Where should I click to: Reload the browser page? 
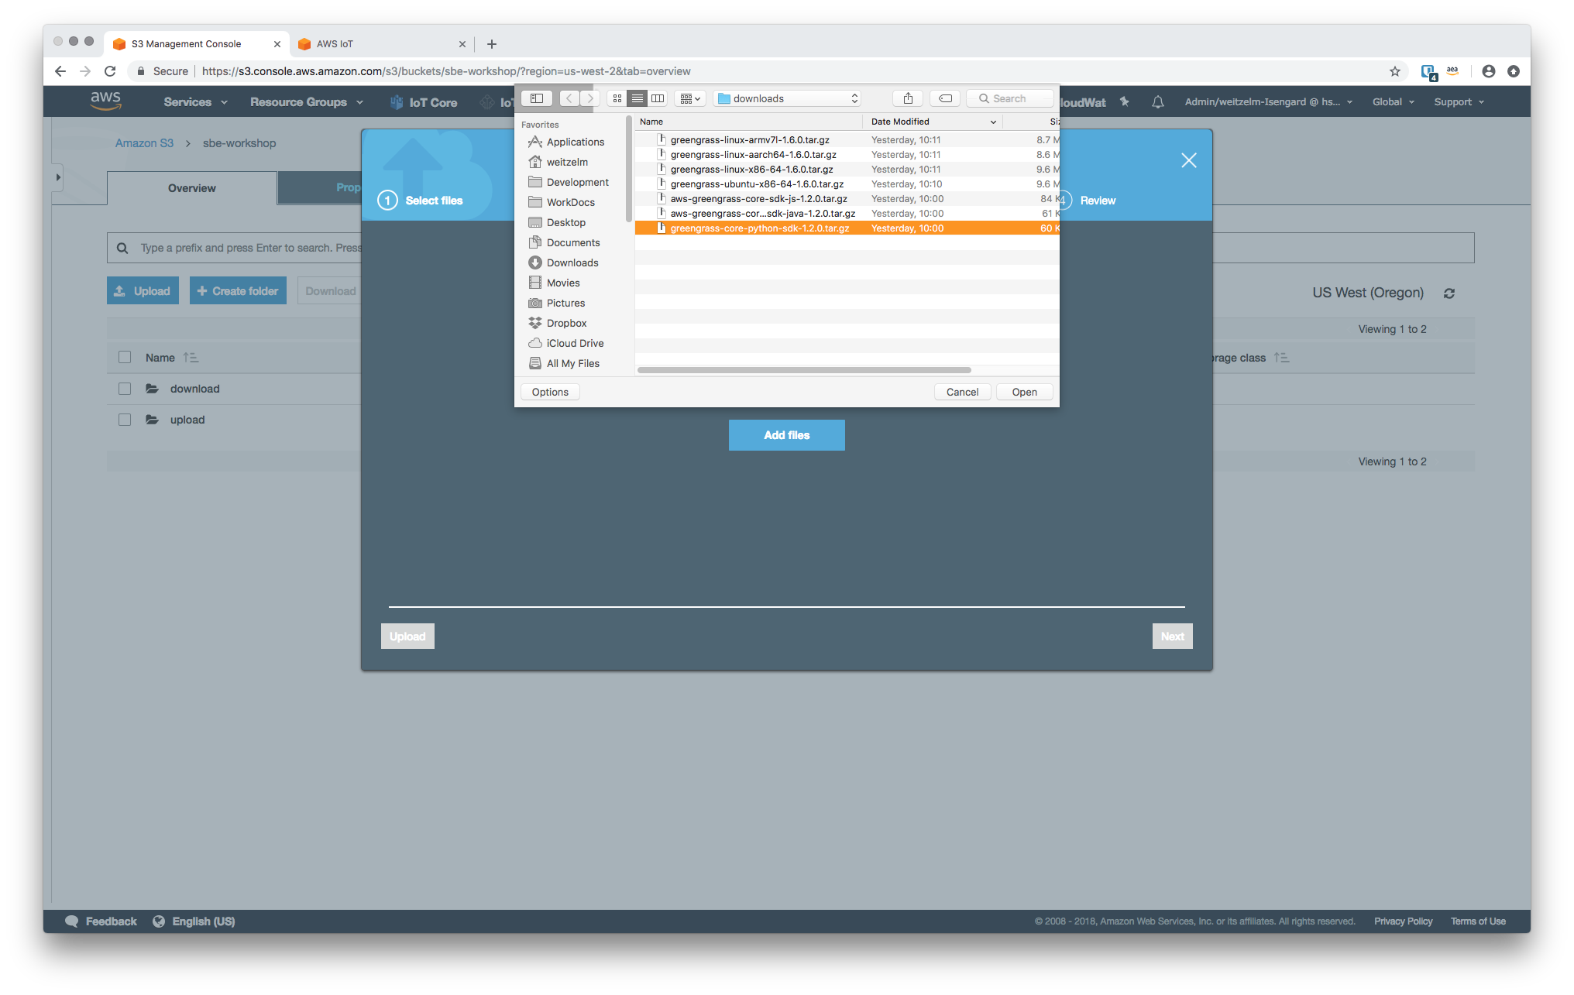(110, 71)
